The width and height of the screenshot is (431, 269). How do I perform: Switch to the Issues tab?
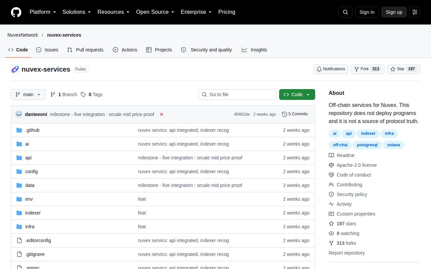coord(47,50)
